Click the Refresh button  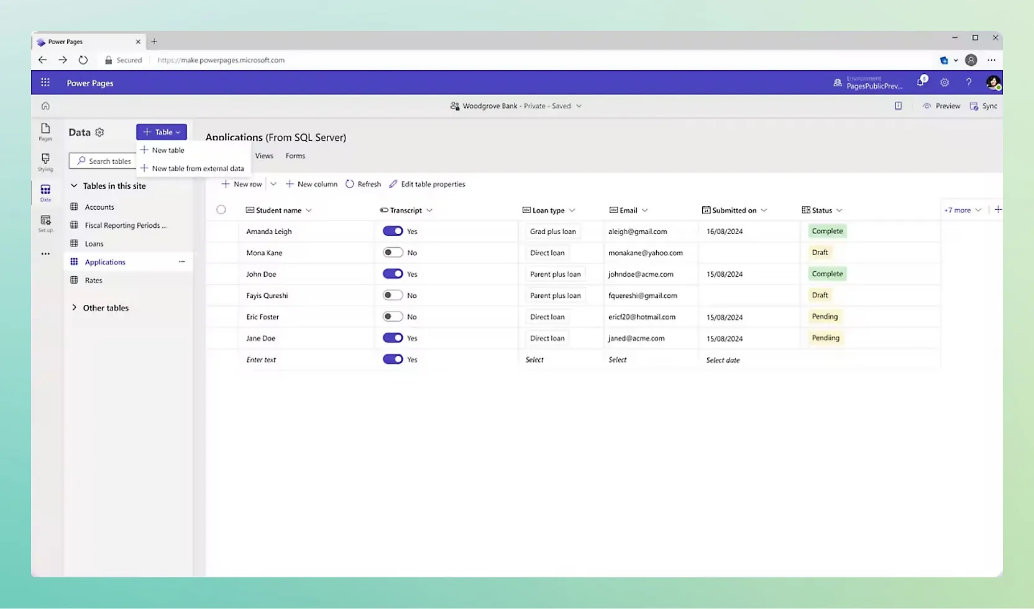pyautogui.click(x=364, y=184)
